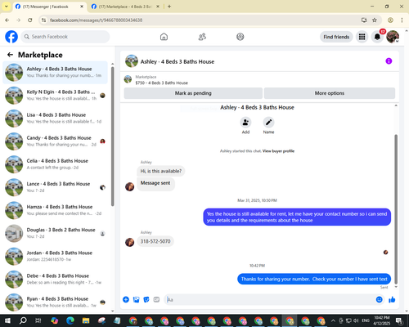Image resolution: width=409 pixels, height=327 pixels.
Task: Click the 'Thanks for sharing your number' message
Action: (x=314, y=279)
